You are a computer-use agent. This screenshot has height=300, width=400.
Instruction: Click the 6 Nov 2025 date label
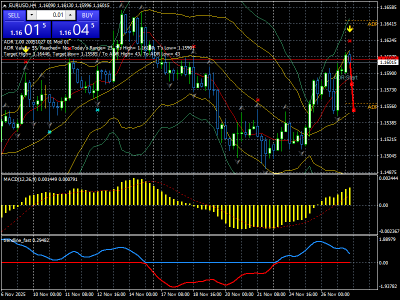click(x=14, y=294)
